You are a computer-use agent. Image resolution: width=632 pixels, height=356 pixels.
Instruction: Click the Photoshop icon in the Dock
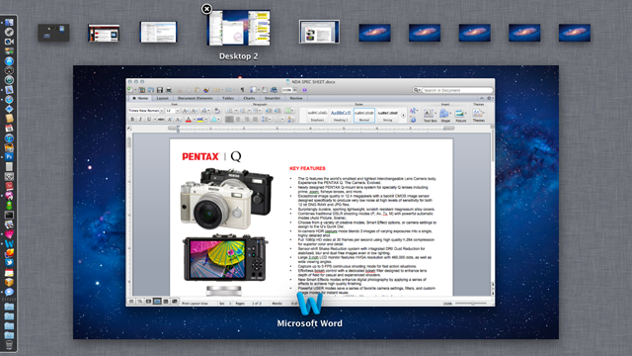(x=9, y=157)
